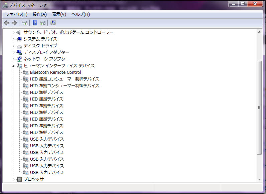This screenshot has width=266, height=194.
Task: Click the Forward arrow toolbar icon
Action: [14, 23]
